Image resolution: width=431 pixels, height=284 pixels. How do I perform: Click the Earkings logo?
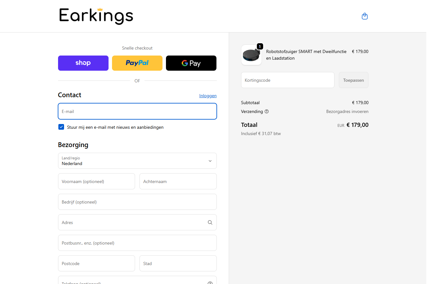[96, 16]
